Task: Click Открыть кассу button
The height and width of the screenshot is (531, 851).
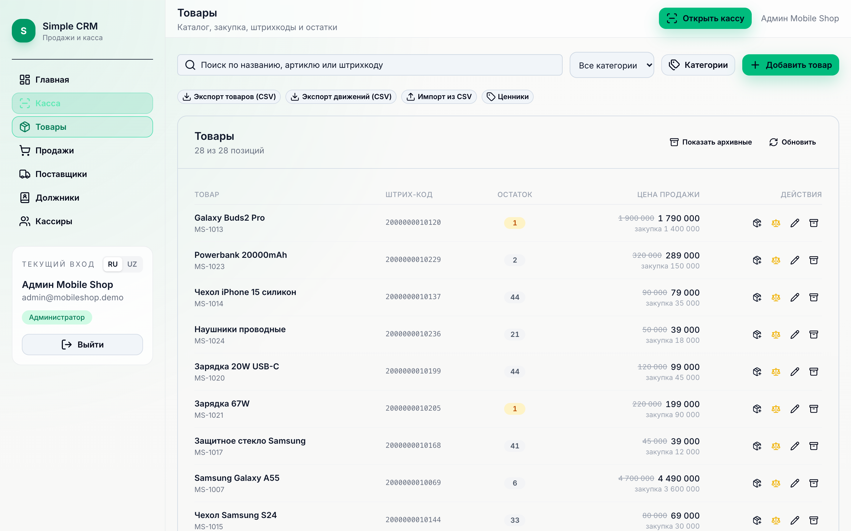Action: click(705, 18)
